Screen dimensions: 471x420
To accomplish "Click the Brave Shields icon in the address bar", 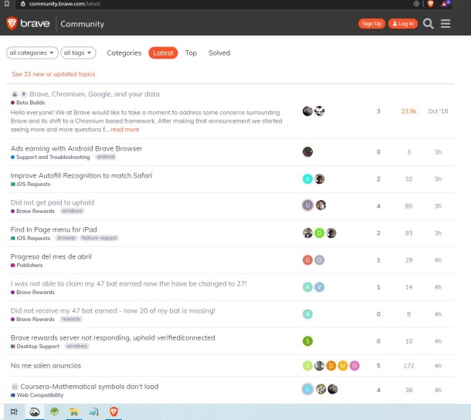I will click(430, 4).
